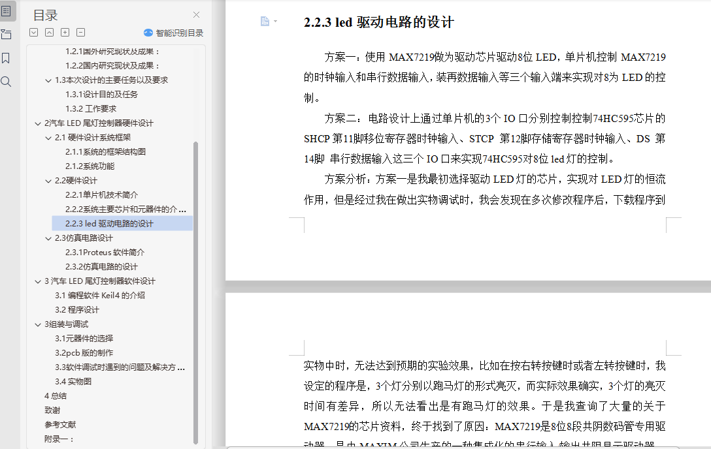Go to 4 总结

coord(56,396)
